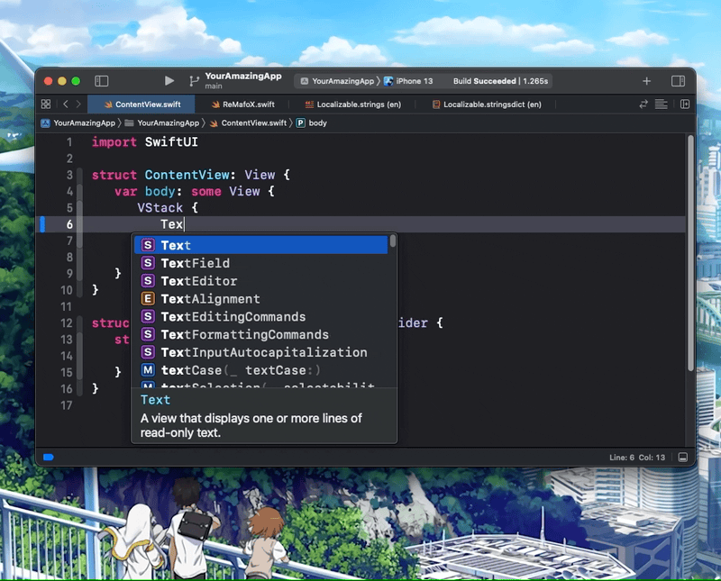The width and height of the screenshot is (721, 581).
Task: Click the Run (play) button
Action: 169,81
